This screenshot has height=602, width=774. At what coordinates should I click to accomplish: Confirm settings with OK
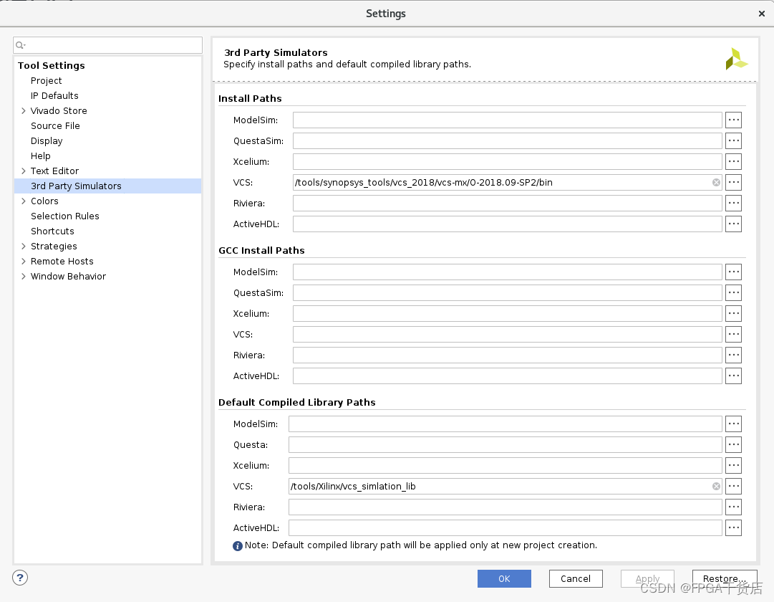coord(504,579)
